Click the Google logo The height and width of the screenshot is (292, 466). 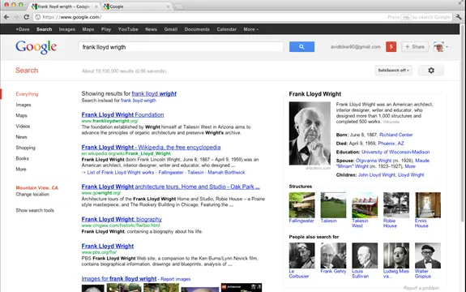(36, 47)
